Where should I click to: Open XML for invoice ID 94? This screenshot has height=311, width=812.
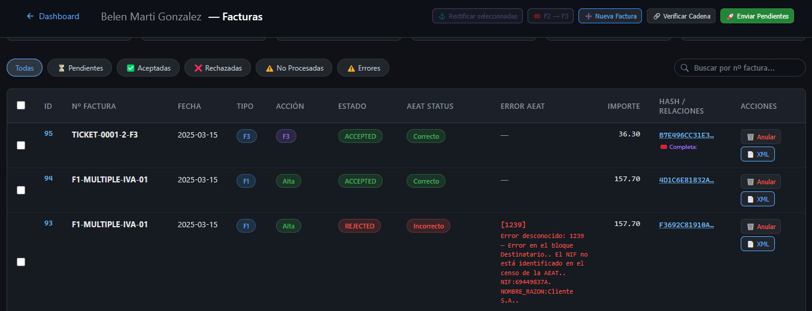click(758, 199)
